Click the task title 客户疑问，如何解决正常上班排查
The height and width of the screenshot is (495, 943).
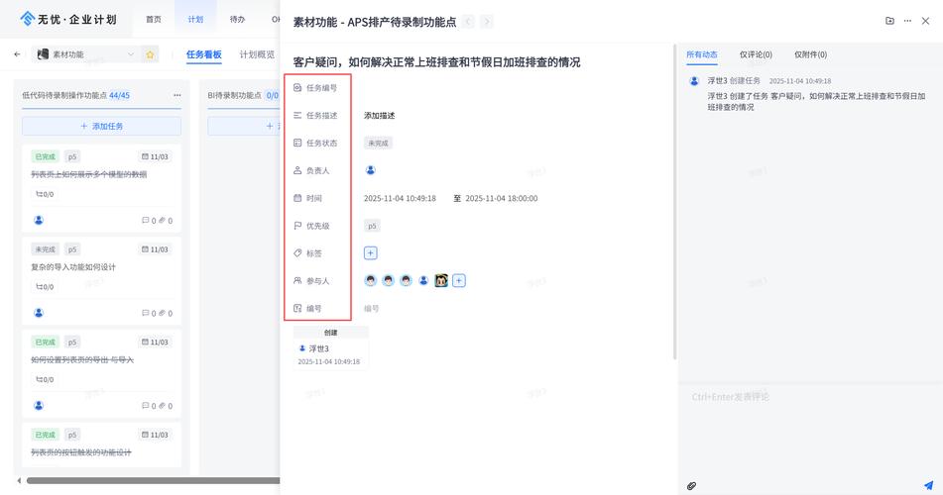coord(436,61)
